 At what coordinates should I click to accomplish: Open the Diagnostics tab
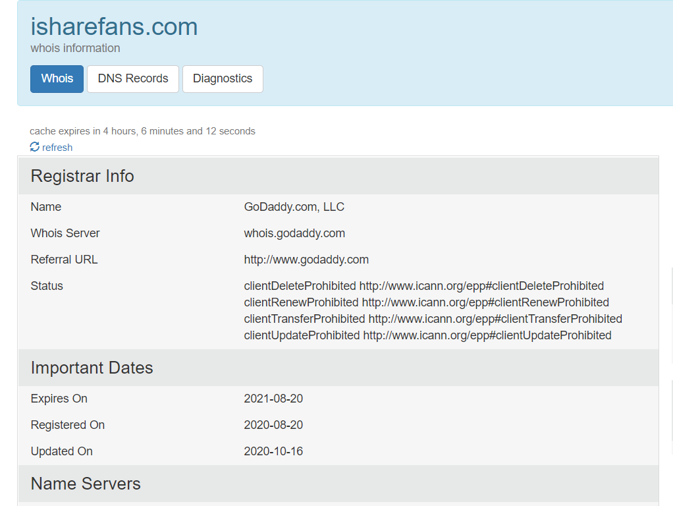pyautogui.click(x=223, y=78)
